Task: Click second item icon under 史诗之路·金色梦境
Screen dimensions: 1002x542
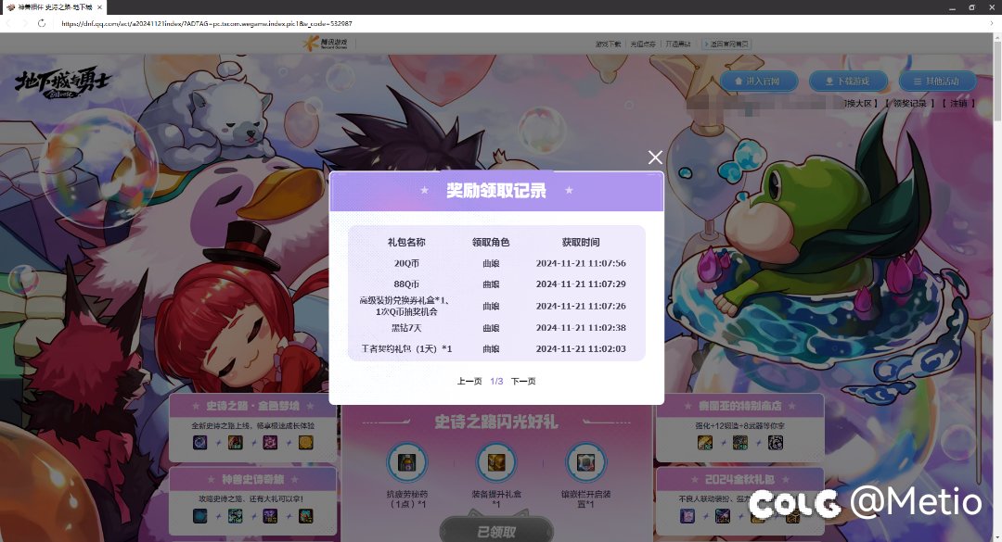Action: pyautogui.click(x=235, y=443)
